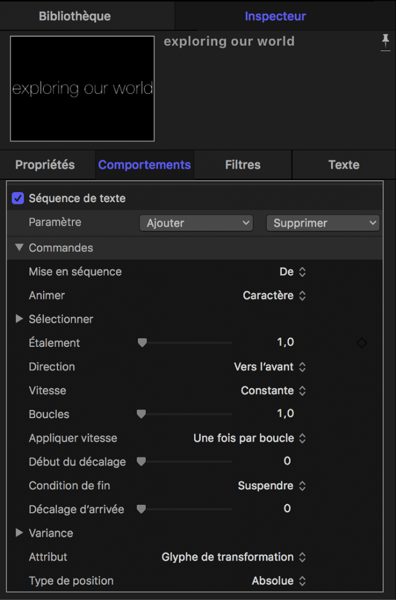Click the text preview thumbnail
Screen dimensions: 396x600
82,89
